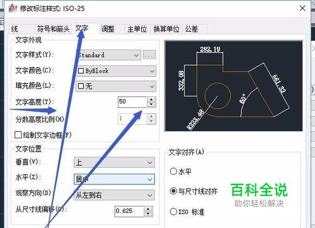Screen dimensions: 315x228
Task: Click the 分数高度比例 input field
Action: [x=132, y=119]
